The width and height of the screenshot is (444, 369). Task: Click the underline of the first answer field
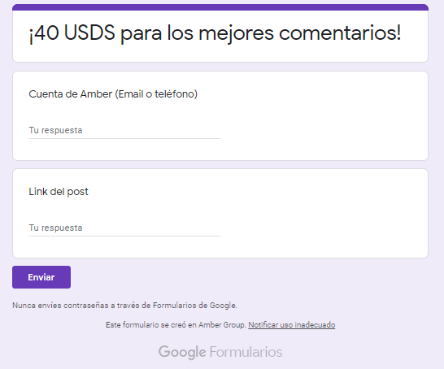(x=124, y=139)
